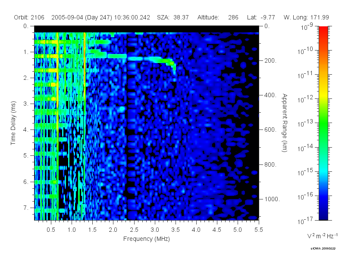This screenshot has width=345, height=259.
Task: Click the Apparent Range (km) axis label
Action: point(285,123)
